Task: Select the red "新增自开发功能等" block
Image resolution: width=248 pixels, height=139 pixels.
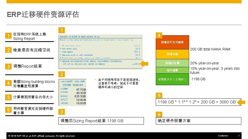Action: tap(172, 42)
